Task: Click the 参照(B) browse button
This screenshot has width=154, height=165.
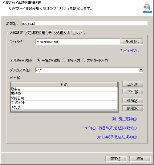Action: (132, 42)
